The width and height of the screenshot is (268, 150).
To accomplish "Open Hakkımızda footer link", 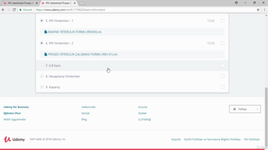I will coord(88,107).
